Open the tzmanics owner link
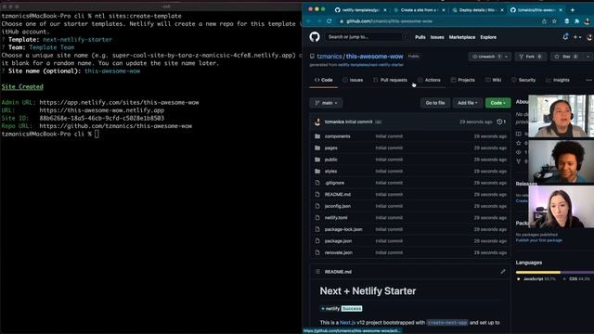 (x=329, y=57)
